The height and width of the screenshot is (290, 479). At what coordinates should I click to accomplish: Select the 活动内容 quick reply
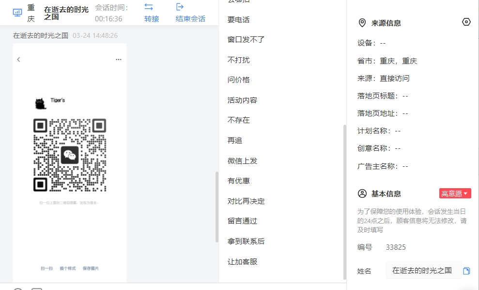pyautogui.click(x=243, y=100)
